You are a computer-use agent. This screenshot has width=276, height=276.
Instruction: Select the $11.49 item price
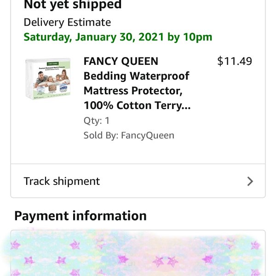point(235,61)
